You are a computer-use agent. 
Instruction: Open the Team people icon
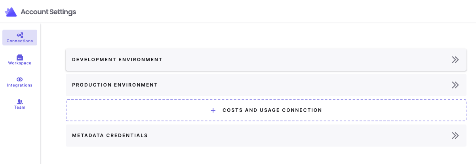click(20, 102)
